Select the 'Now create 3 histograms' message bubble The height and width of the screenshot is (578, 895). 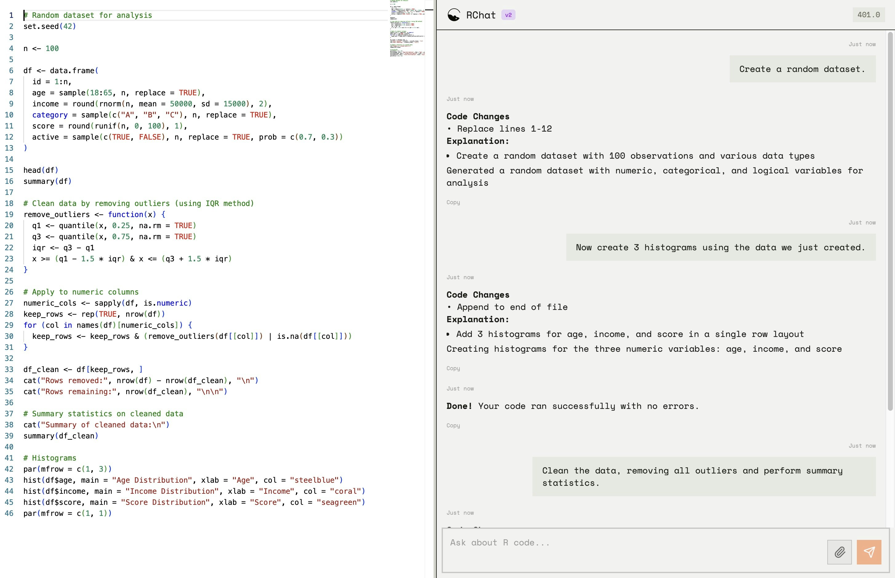(x=720, y=247)
